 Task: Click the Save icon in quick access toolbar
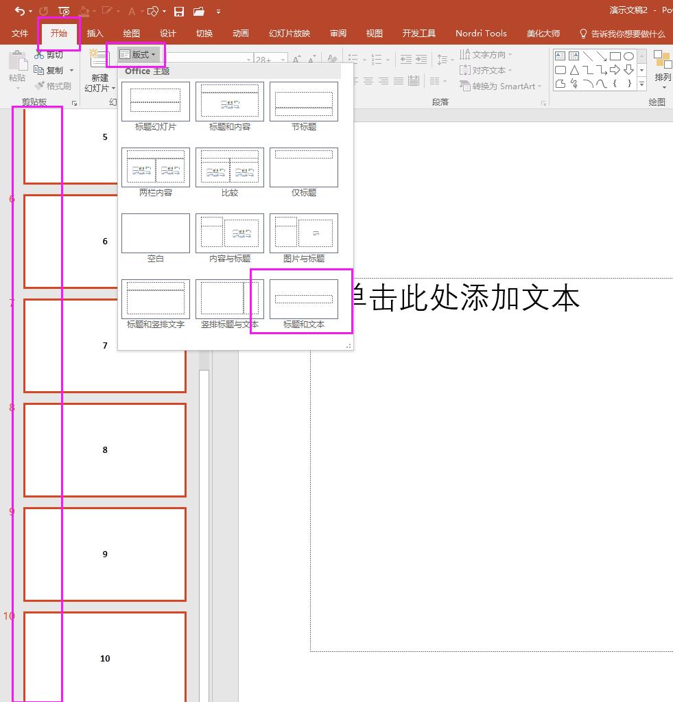click(x=178, y=12)
